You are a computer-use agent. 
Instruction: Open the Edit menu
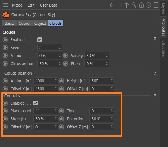click(31, 5)
